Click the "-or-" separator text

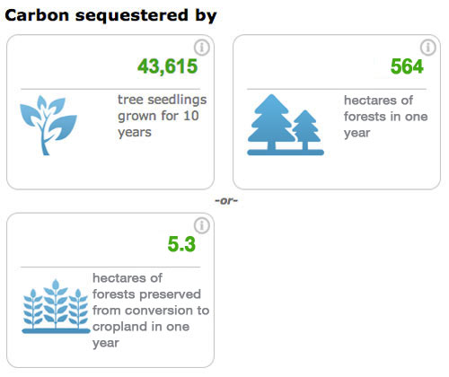226,200
